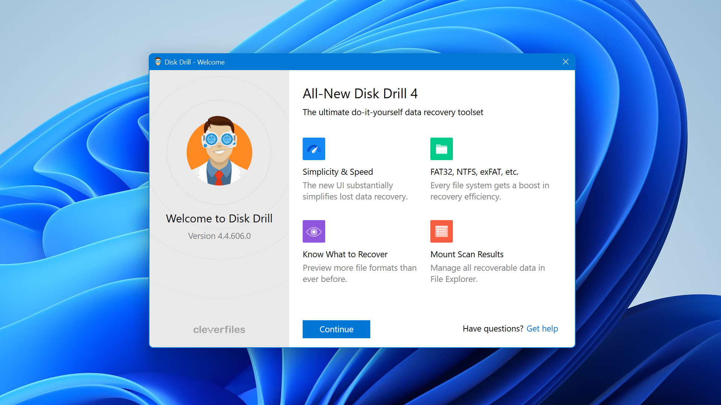Click the orange Mount Scan Results list icon
721x405 pixels.
tap(441, 231)
